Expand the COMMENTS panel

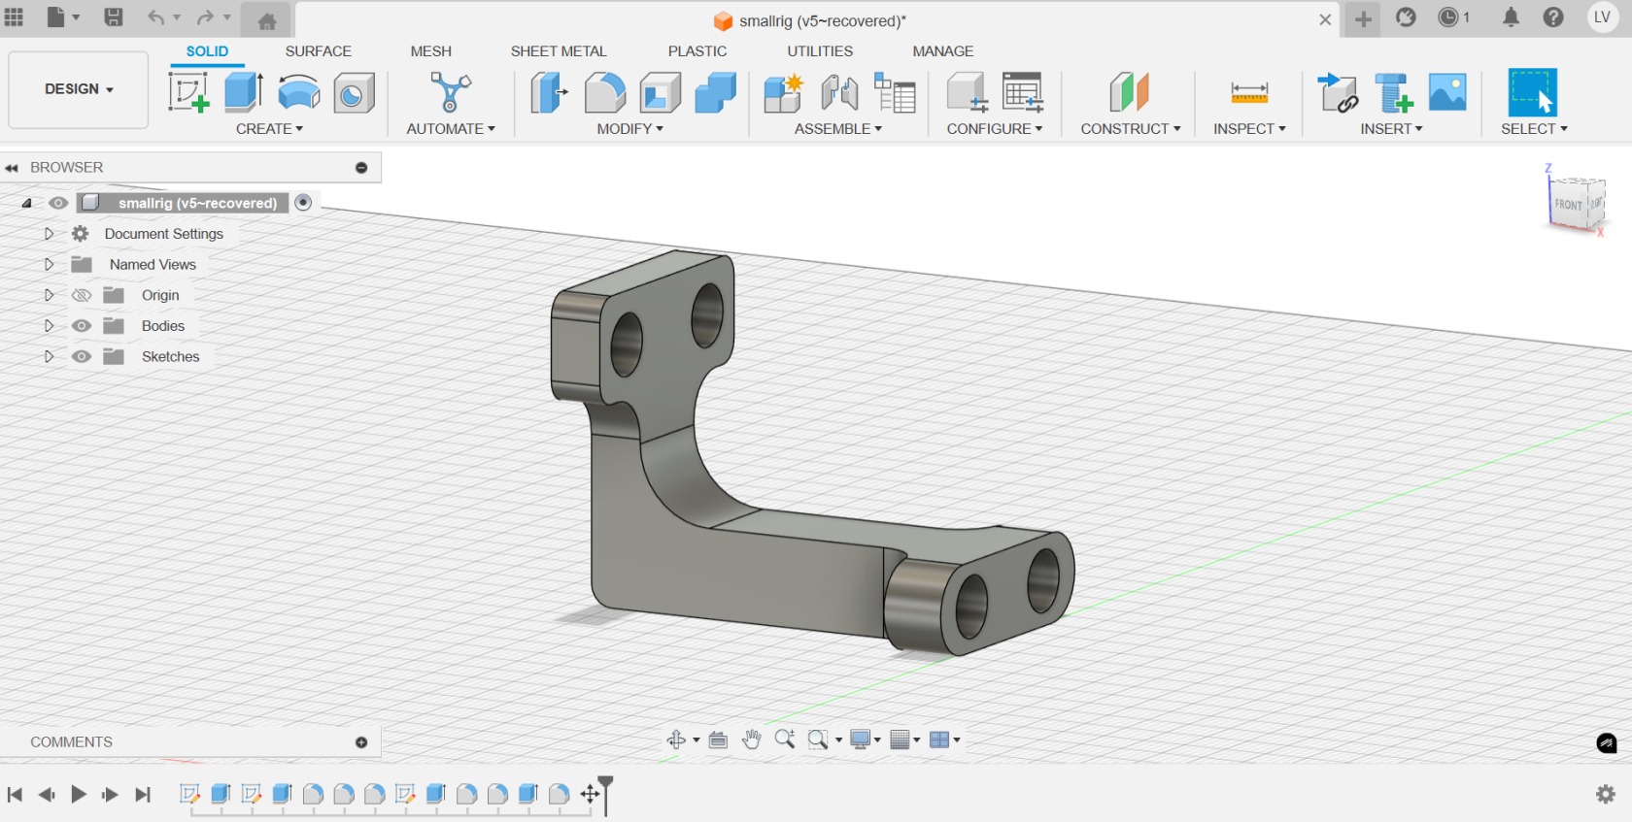pos(361,742)
